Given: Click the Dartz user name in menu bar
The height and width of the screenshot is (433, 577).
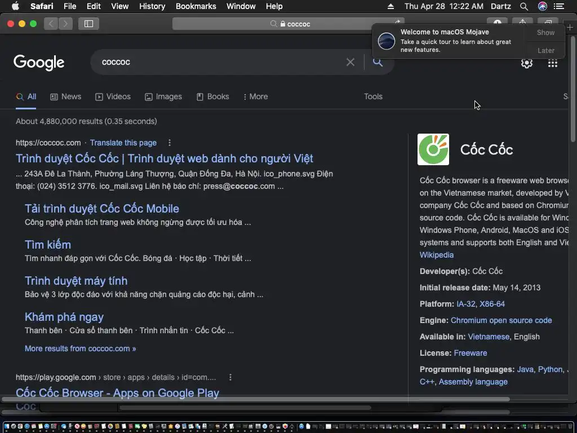Looking at the screenshot, I should click(x=501, y=6).
